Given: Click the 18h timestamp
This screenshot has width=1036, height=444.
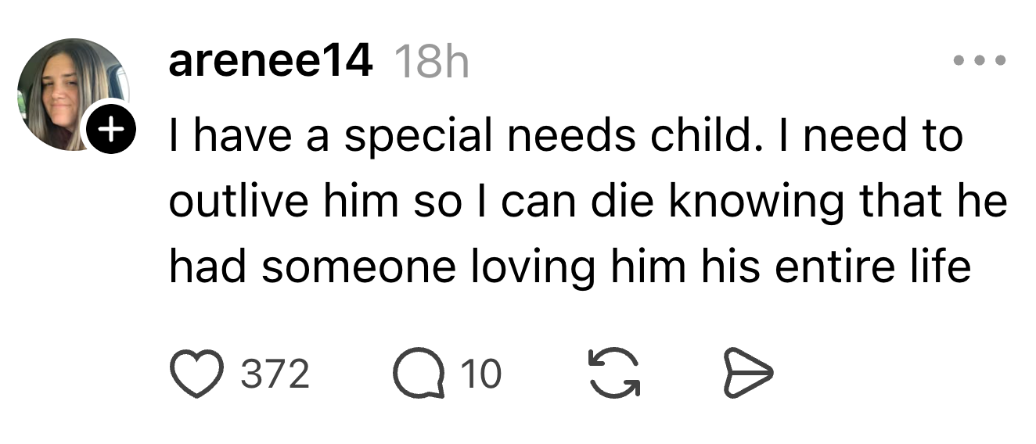Looking at the screenshot, I should click(432, 61).
